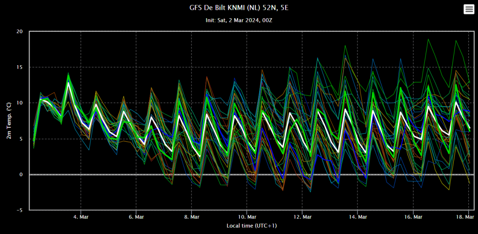Click the subtitle Init: Sat, 2 Mar 2024, 00Z

click(239, 21)
